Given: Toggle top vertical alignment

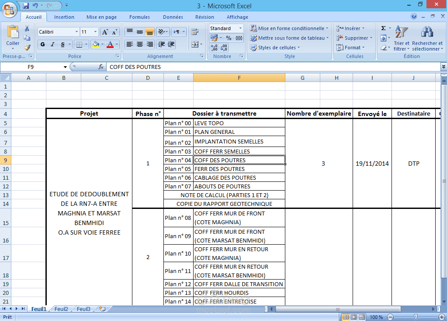Looking at the screenshot, I should coord(130,31).
